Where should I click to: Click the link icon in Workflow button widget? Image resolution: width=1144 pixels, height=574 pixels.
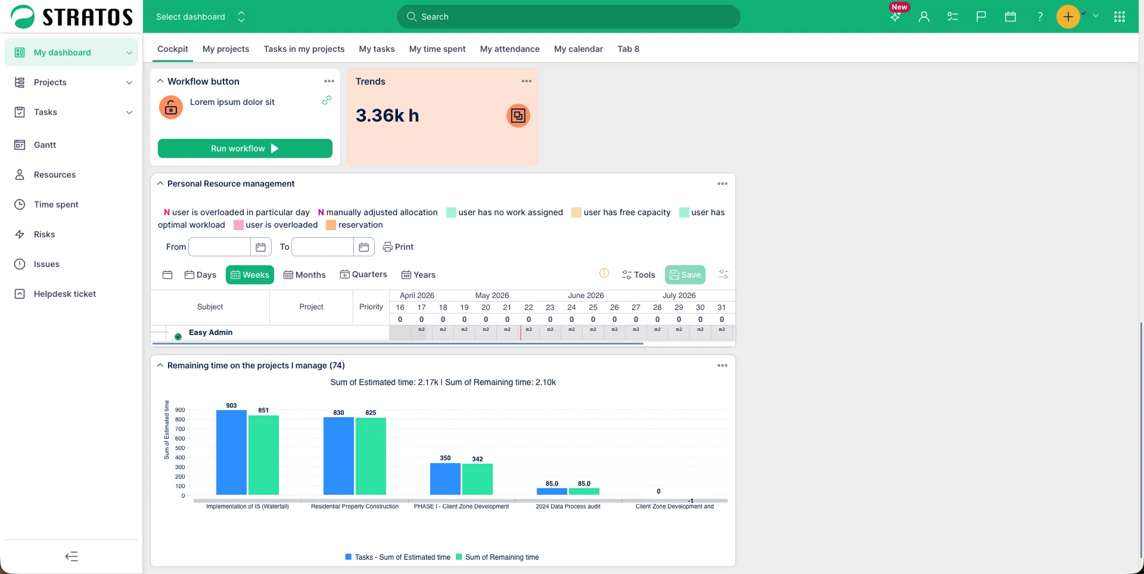pyautogui.click(x=327, y=100)
